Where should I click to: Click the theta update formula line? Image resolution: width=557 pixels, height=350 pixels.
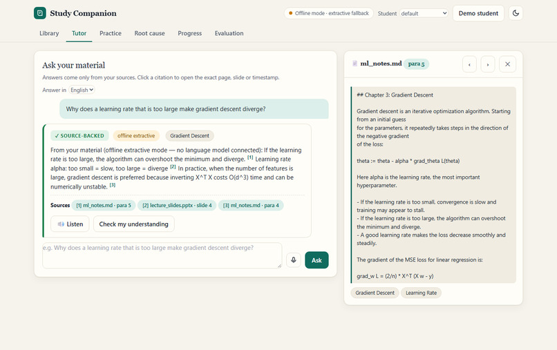pos(408,161)
